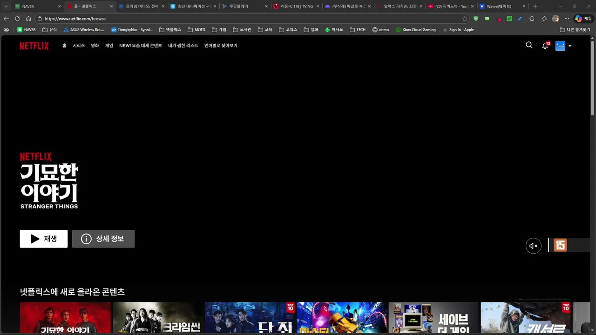Click the green shield extension icon
596x335 pixels.
pos(476,19)
